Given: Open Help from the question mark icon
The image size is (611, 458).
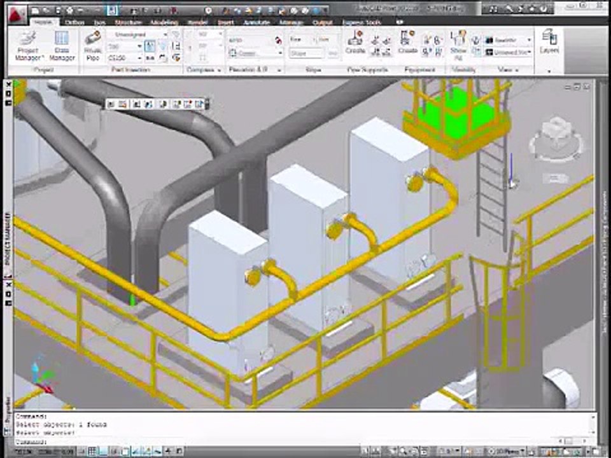Looking at the screenshot, I should [543, 8].
